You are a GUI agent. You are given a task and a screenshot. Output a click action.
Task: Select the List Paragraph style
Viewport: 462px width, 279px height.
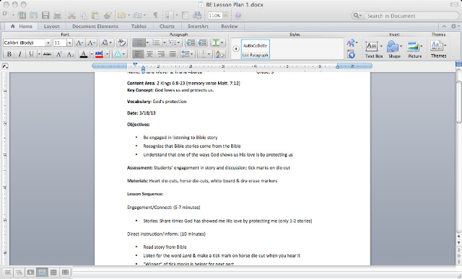coord(256,49)
